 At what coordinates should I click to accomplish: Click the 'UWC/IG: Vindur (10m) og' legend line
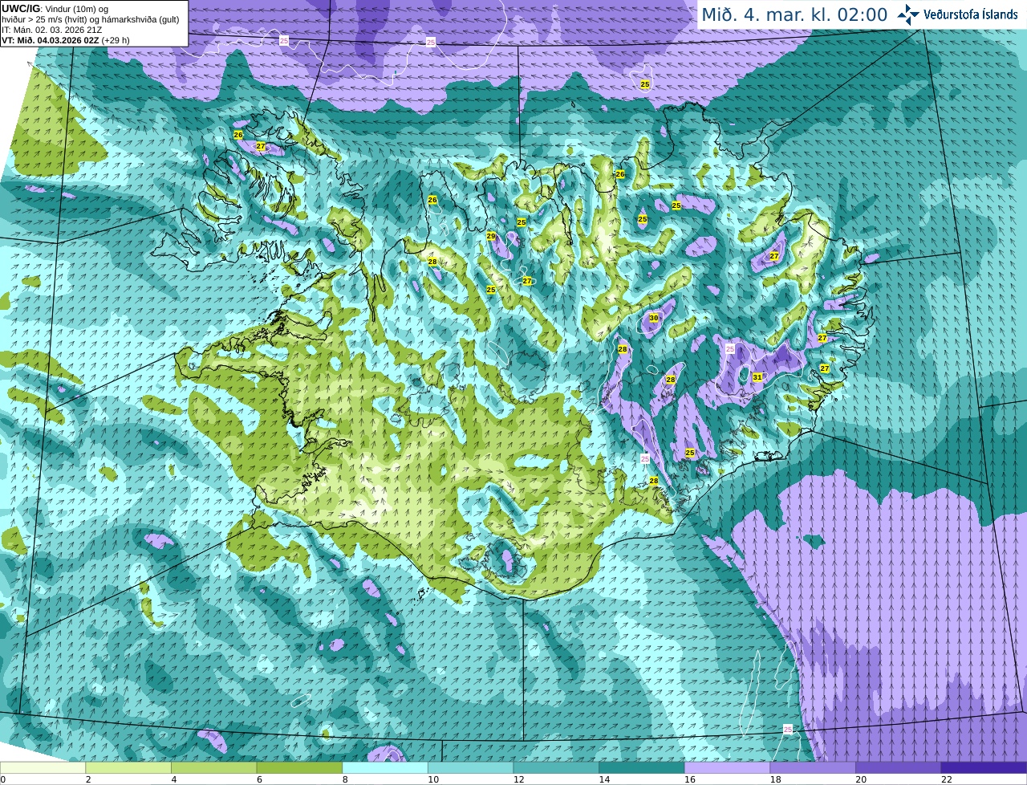point(55,9)
